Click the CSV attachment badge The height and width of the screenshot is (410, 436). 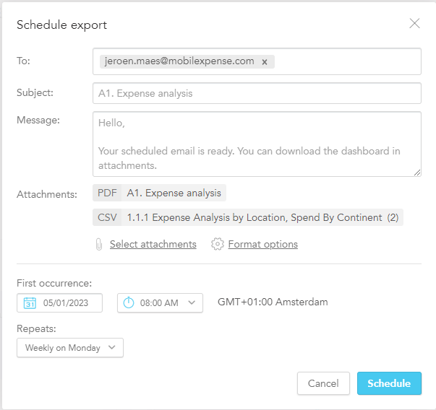pyautogui.click(x=107, y=217)
